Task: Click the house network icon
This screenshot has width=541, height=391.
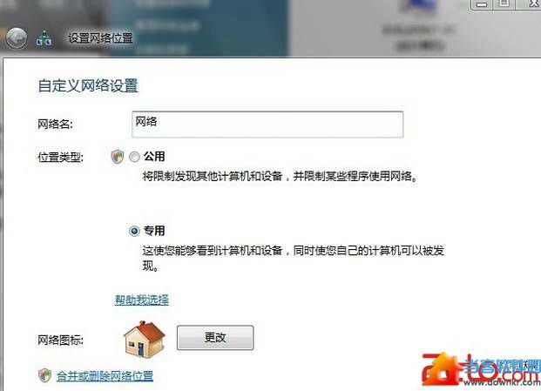Action: click(x=145, y=340)
